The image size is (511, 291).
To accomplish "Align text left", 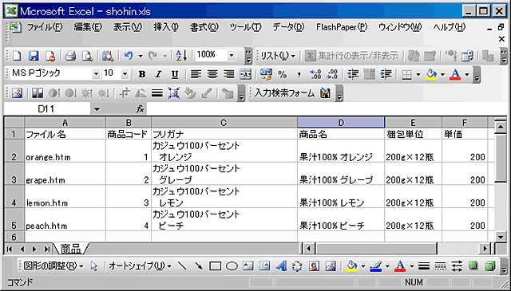I will 196,74.
